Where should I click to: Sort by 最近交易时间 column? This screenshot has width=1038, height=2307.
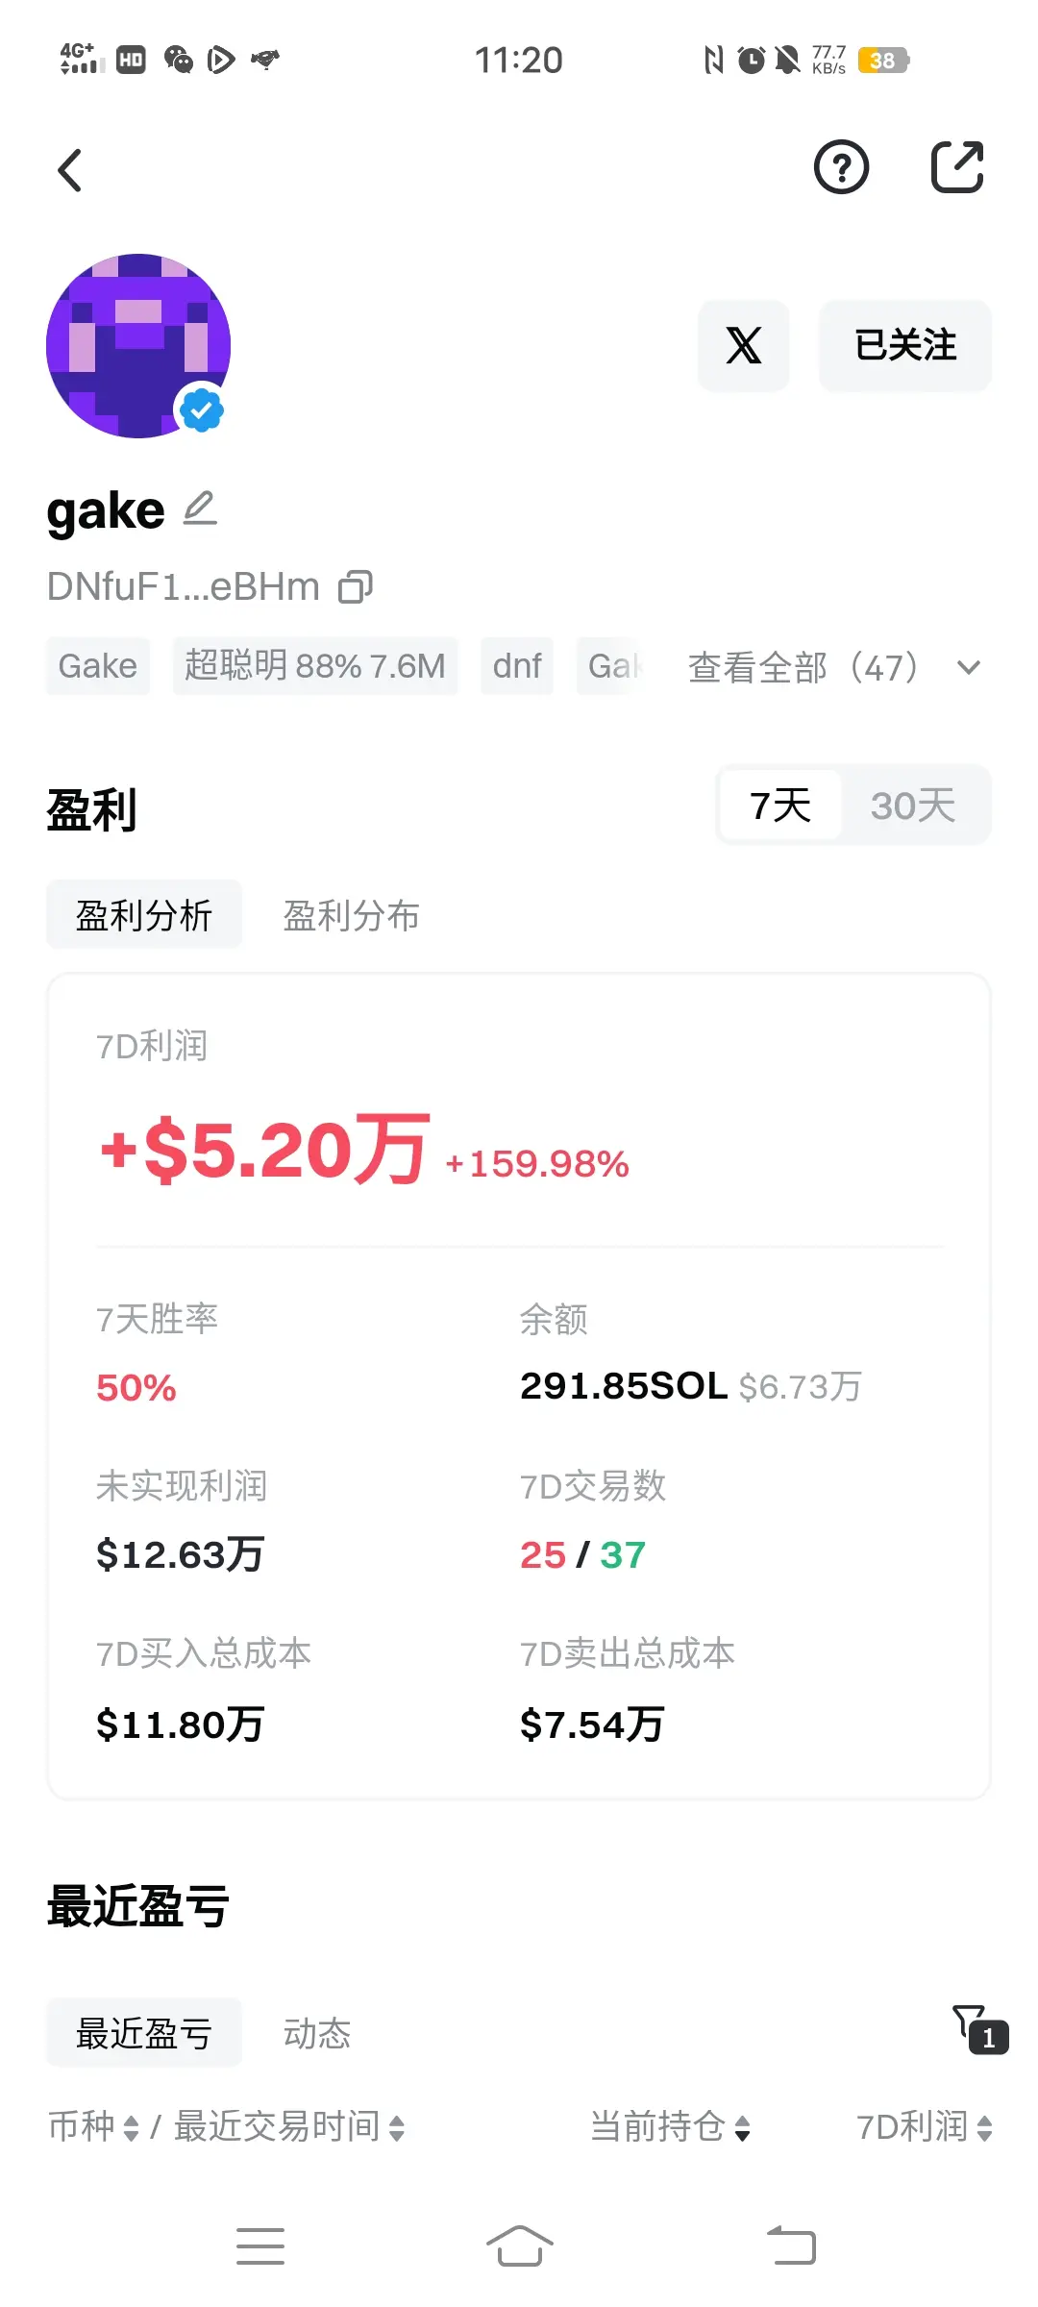click(x=289, y=2127)
